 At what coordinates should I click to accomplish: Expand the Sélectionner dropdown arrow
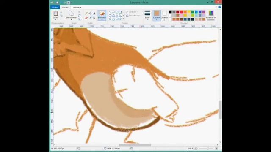[x=71, y=20]
